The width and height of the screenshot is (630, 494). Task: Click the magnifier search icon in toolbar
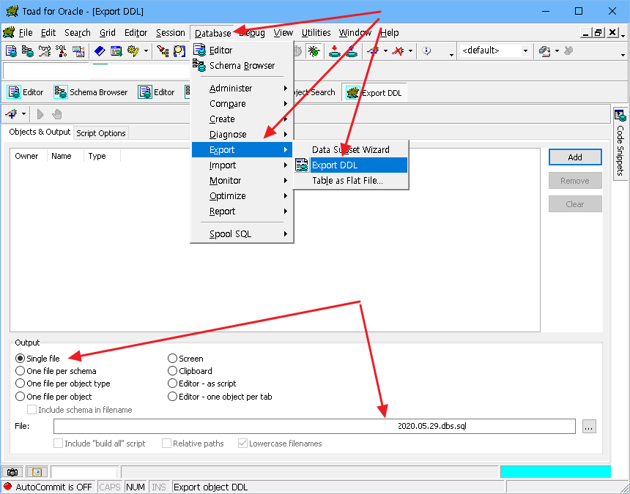179,51
